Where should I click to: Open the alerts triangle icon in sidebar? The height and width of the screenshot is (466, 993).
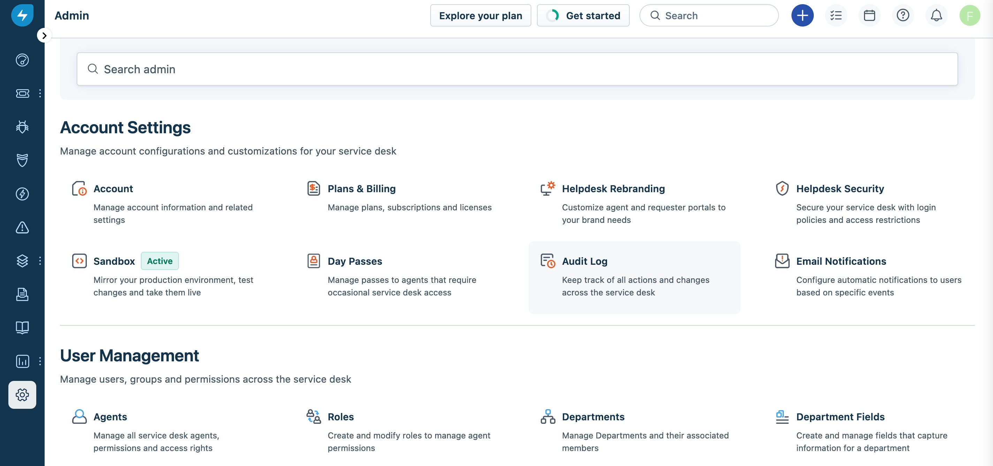click(22, 227)
